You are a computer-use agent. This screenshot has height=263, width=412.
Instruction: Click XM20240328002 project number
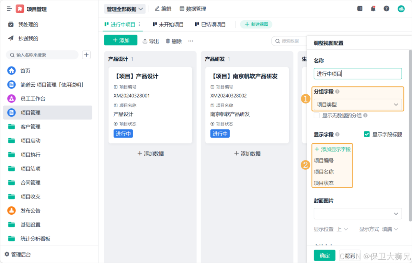[228, 96]
